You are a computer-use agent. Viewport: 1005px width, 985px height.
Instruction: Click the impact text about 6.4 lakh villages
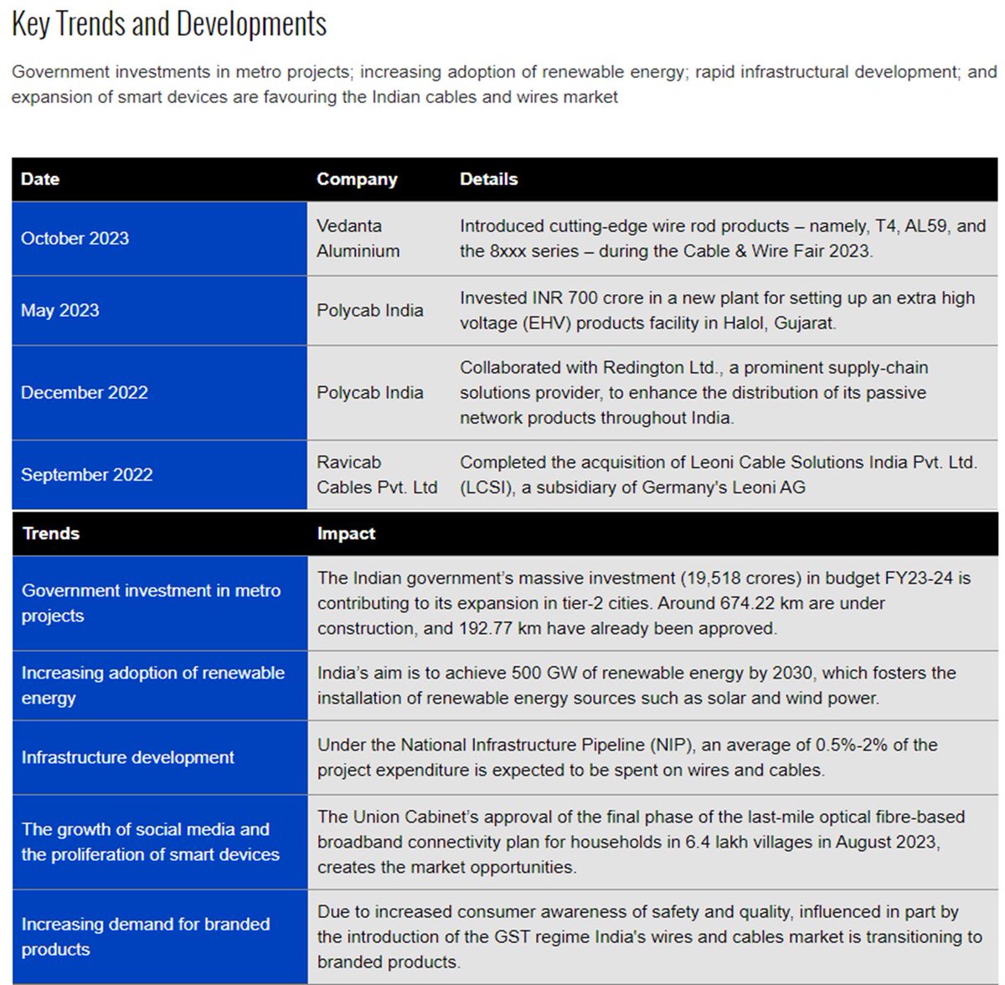click(642, 843)
